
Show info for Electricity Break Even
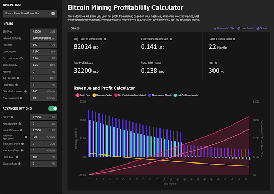click(x=171, y=39)
